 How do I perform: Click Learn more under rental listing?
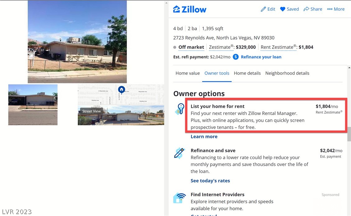click(204, 136)
